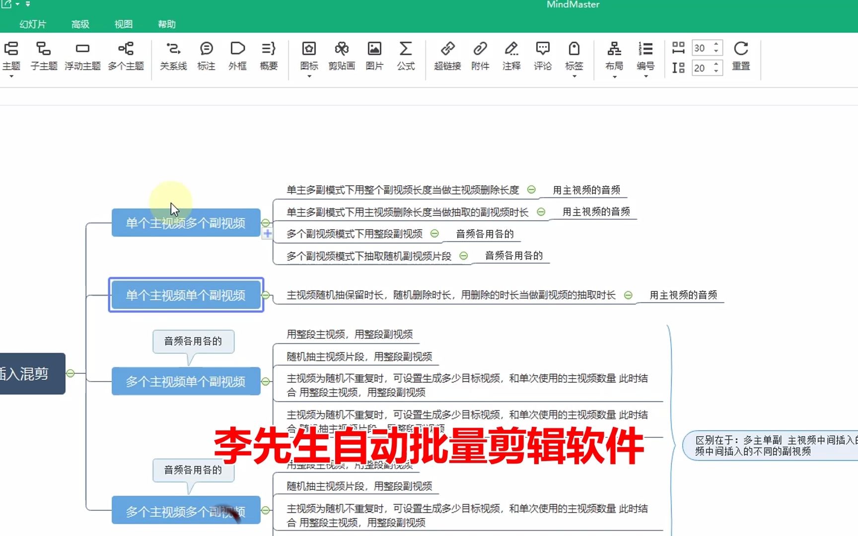Add a Relationship line (关系线)
858x536 pixels.
pyautogui.click(x=173, y=56)
